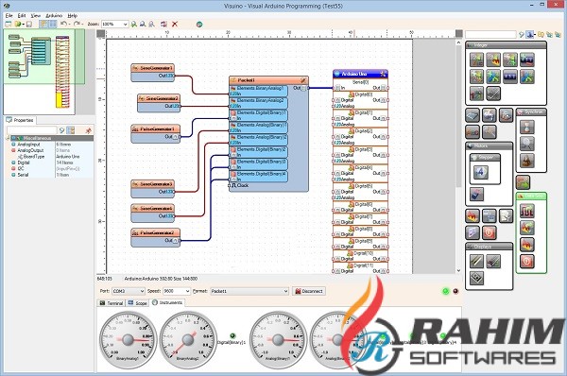Viewport: 567px width, 376px height.
Task: Select the Stepper motor '4' palette icon
Action: 481,173
